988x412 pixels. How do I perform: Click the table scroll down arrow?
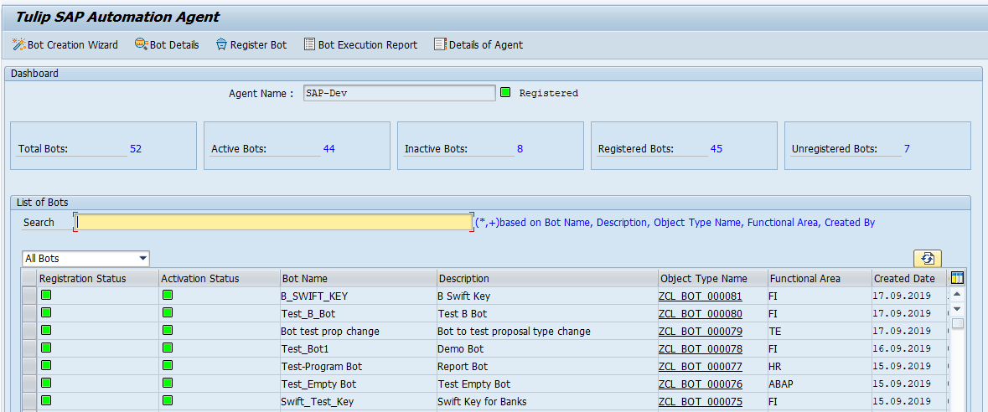click(x=957, y=309)
